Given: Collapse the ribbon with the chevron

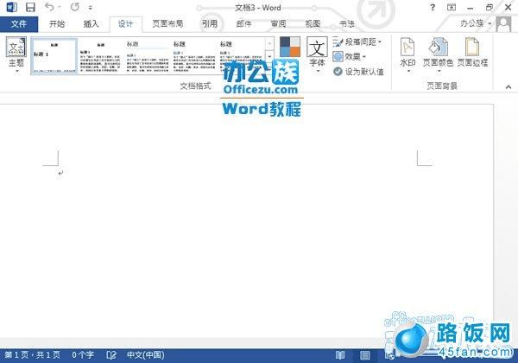Looking at the screenshot, I should point(509,87).
